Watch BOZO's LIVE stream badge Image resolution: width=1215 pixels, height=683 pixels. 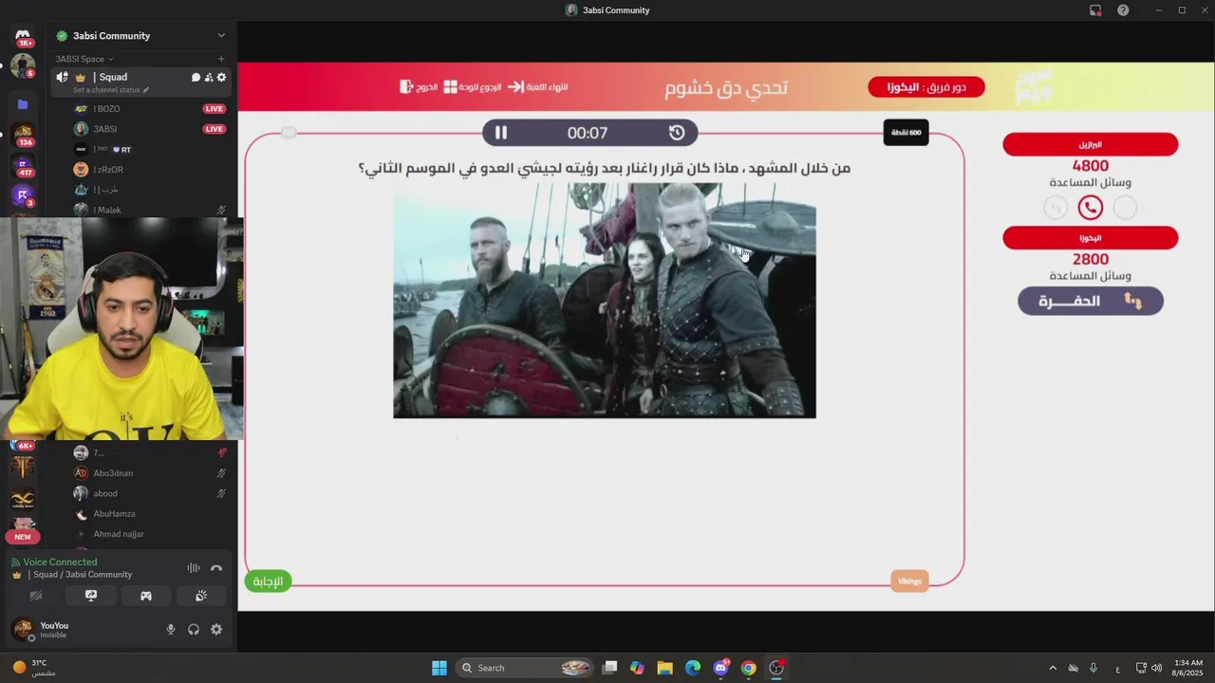point(215,109)
